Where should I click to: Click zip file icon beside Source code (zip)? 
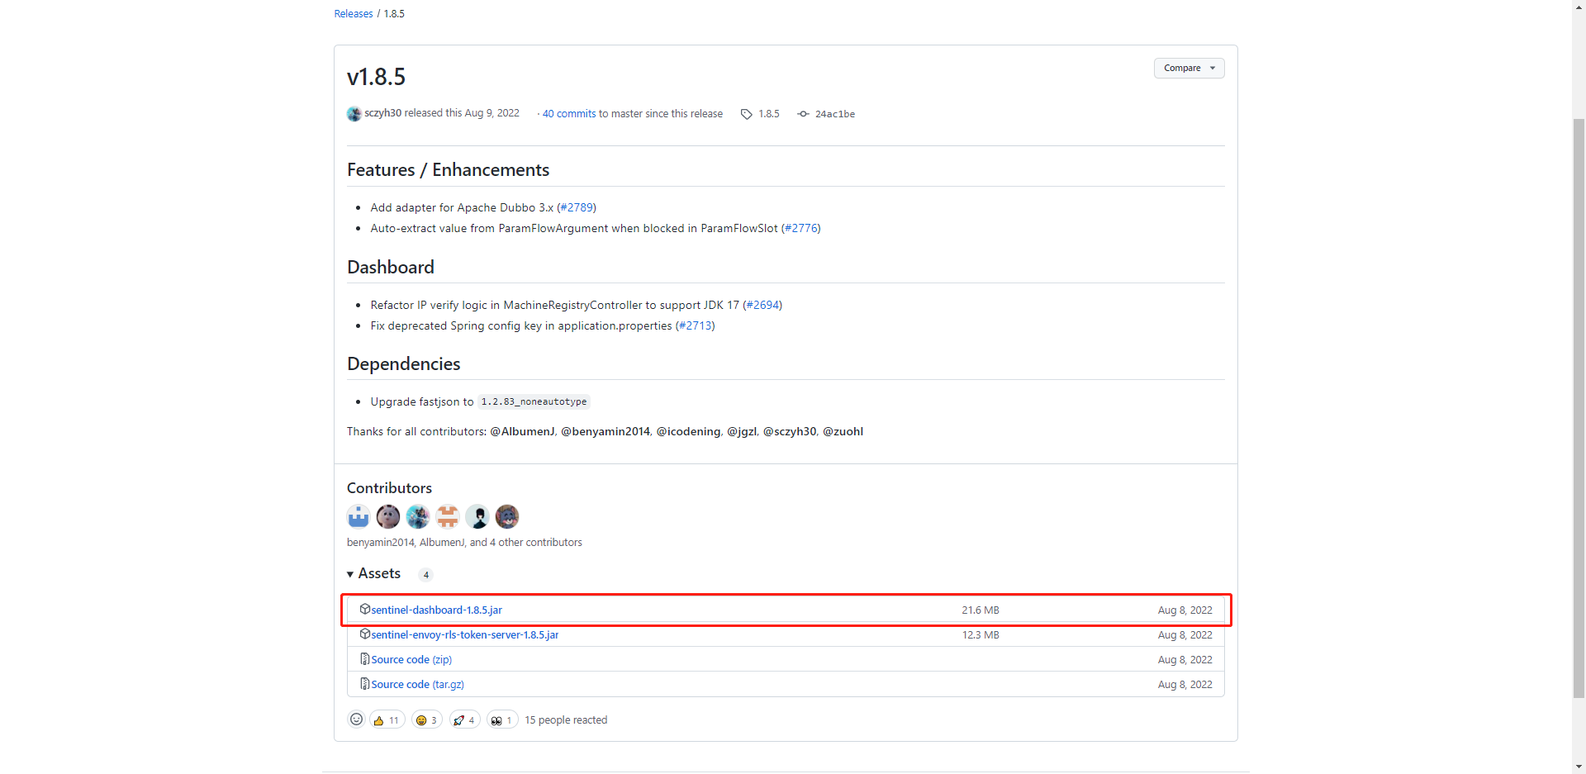[364, 658]
